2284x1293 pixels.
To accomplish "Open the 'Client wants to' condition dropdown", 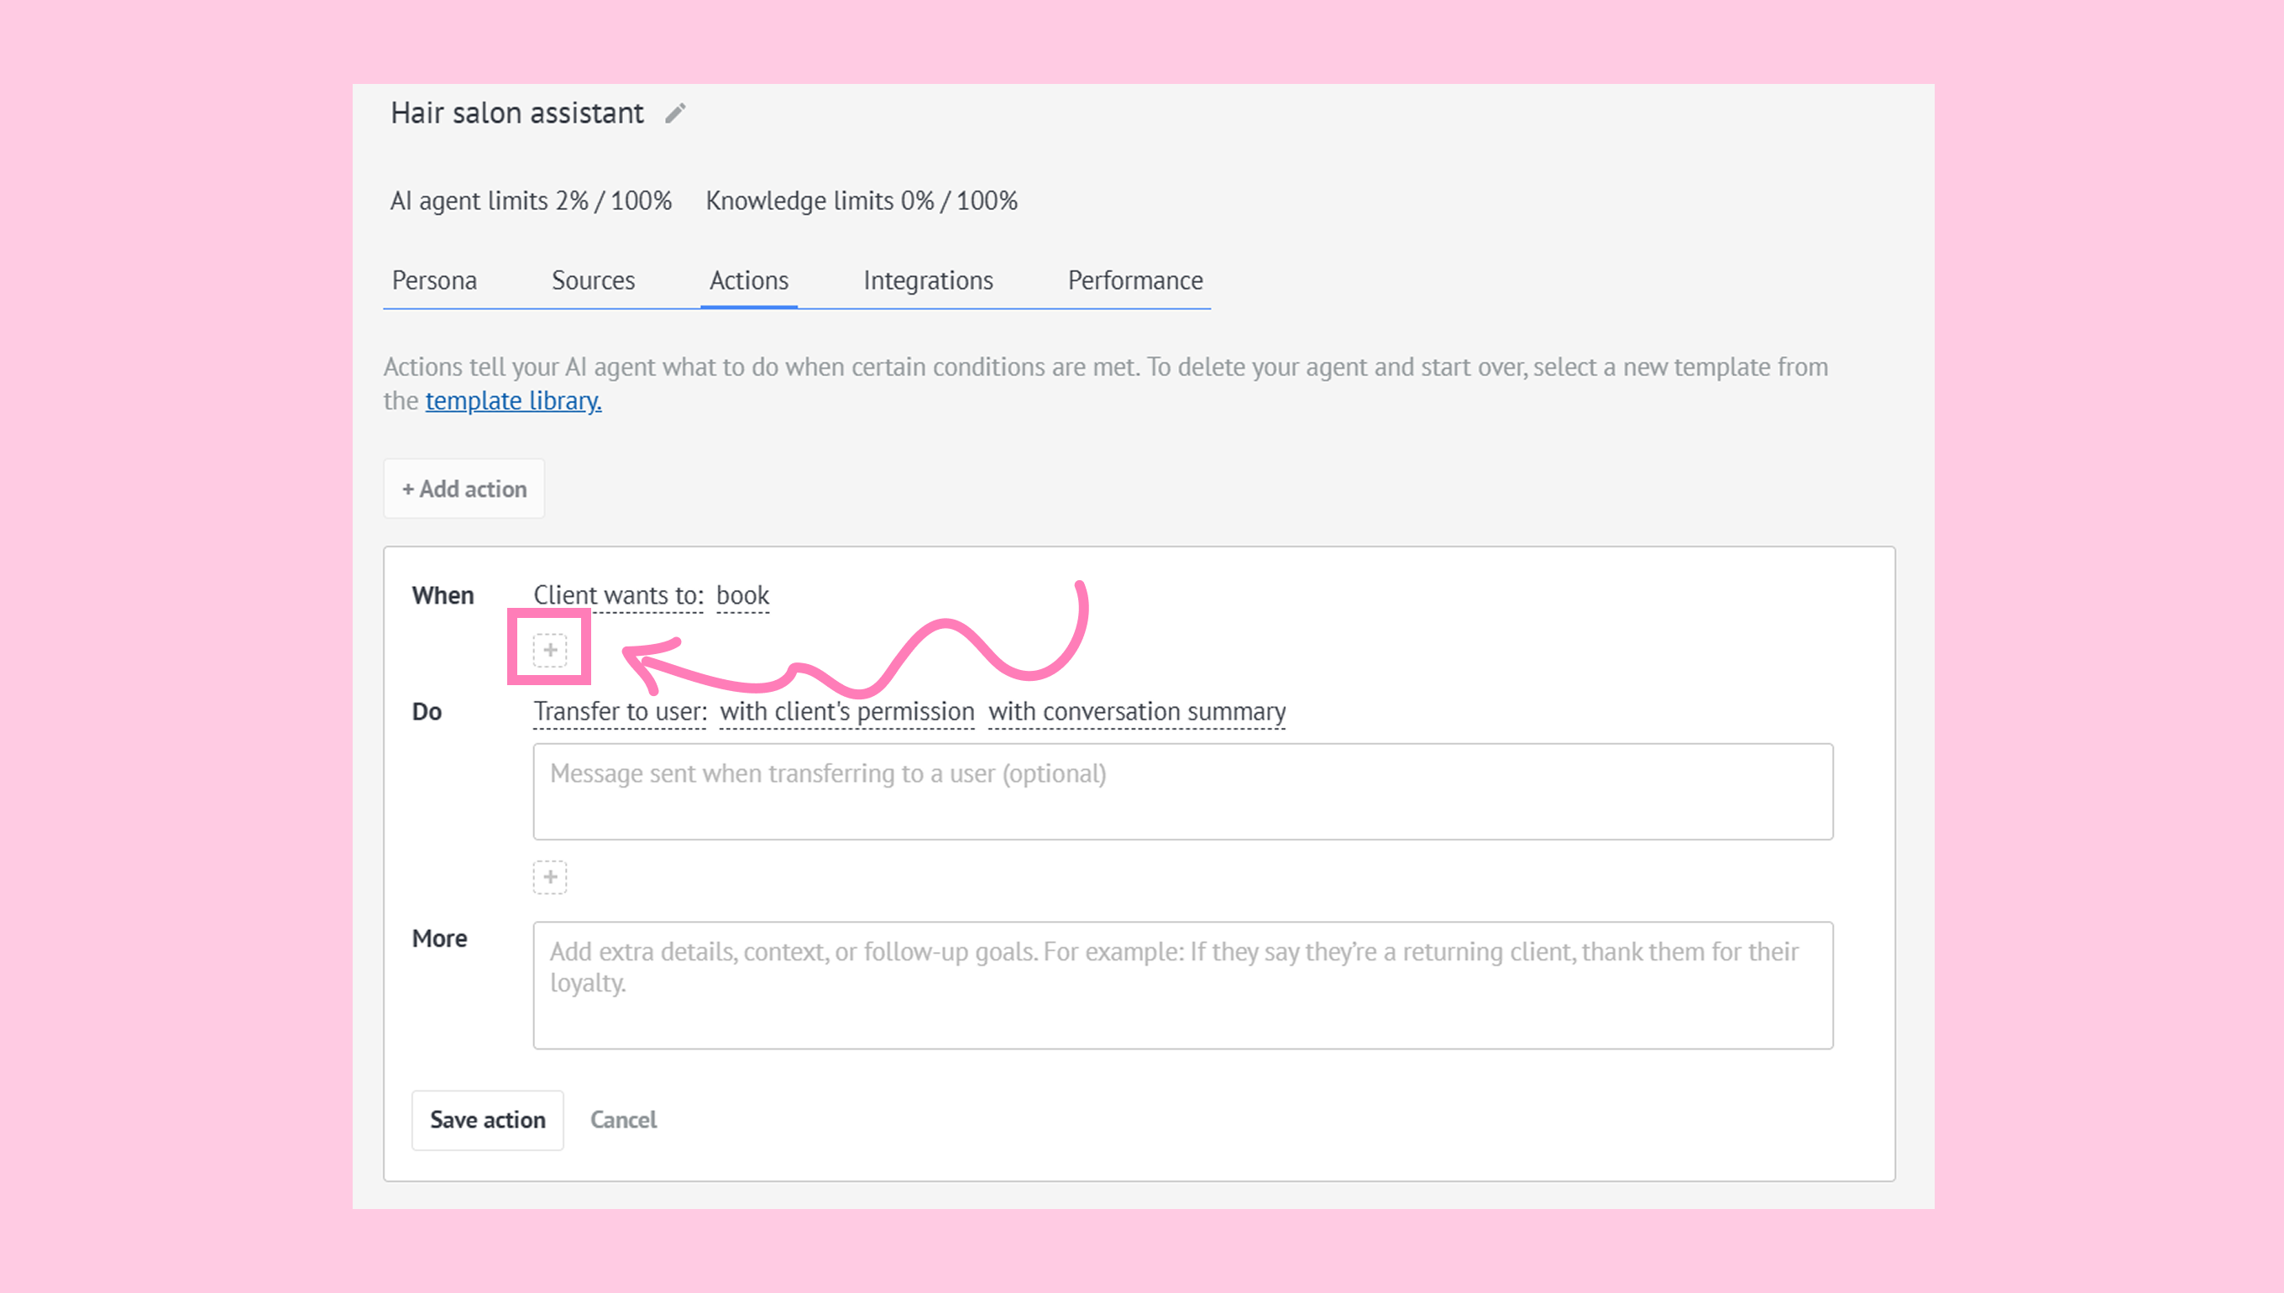I will [x=618, y=596].
